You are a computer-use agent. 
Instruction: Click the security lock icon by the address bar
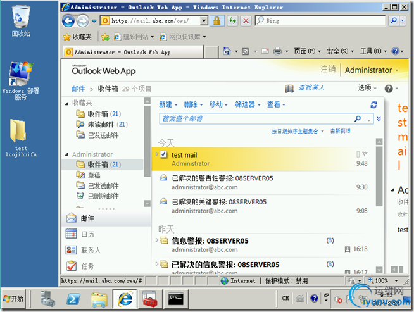click(x=216, y=21)
